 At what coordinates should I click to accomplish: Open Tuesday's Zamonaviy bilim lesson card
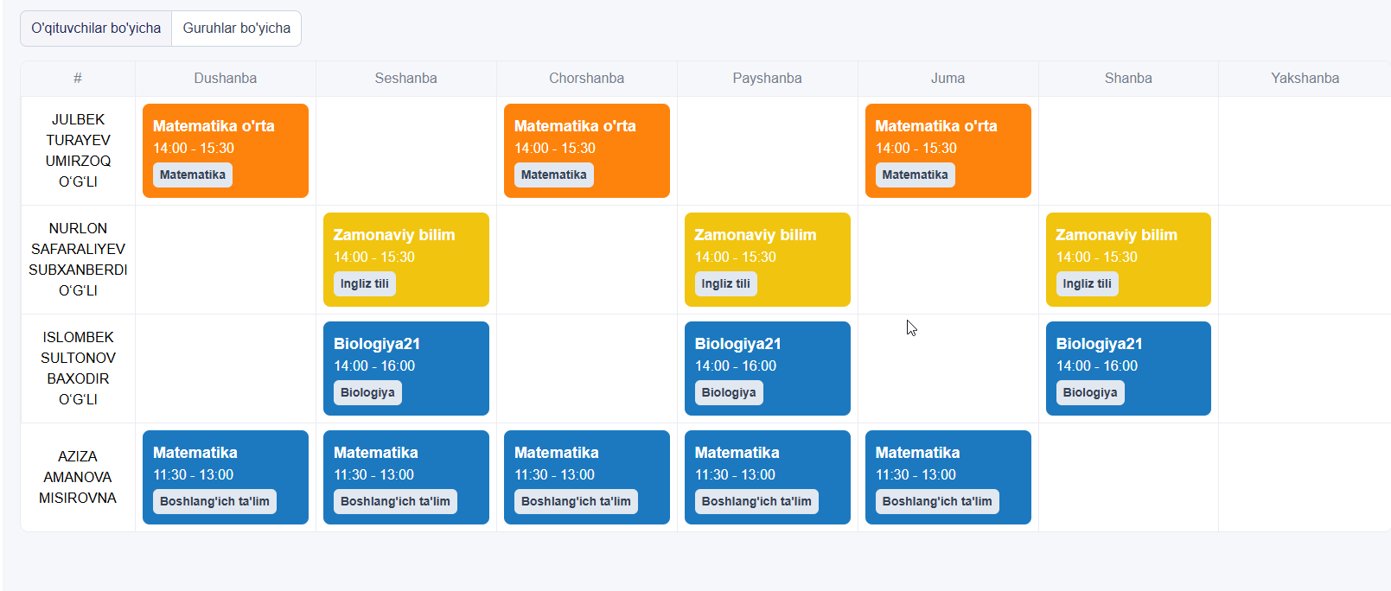tap(405, 247)
